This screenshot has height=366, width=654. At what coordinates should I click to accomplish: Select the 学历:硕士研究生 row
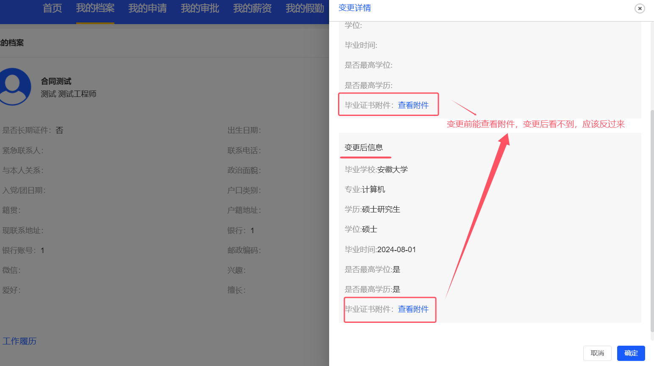click(372, 209)
